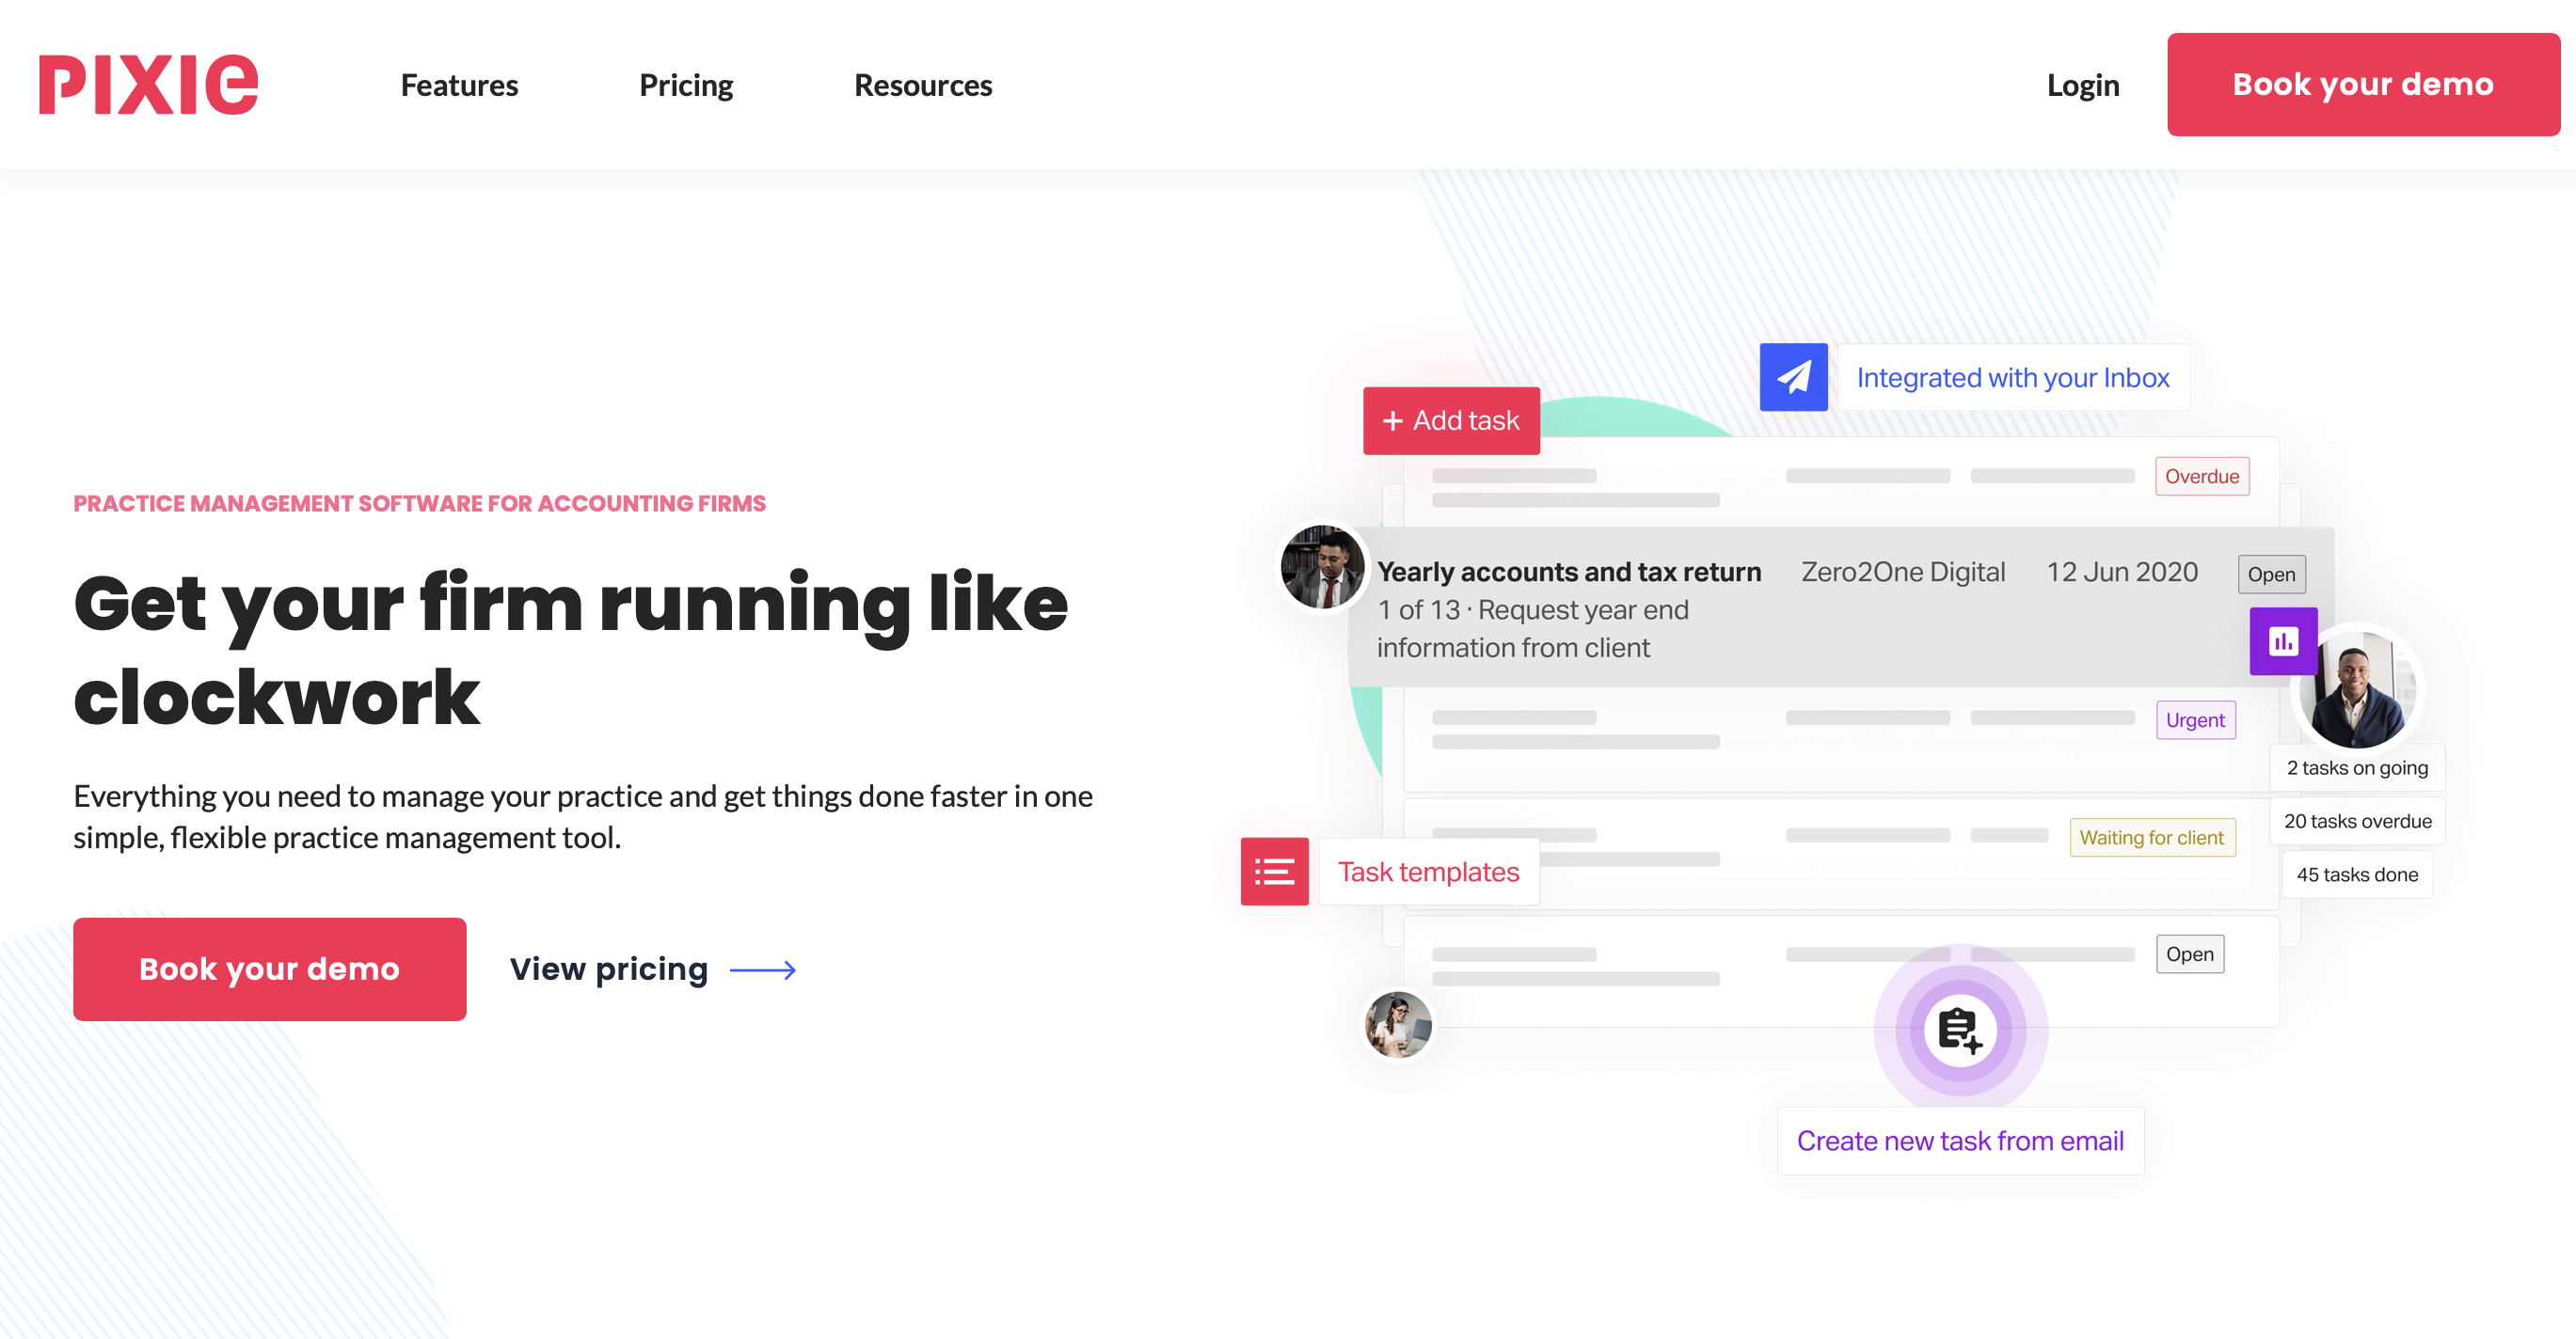Click the arrow next to View pricing
Viewport: 2576px width, 1339px height.
[x=763, y=970]
